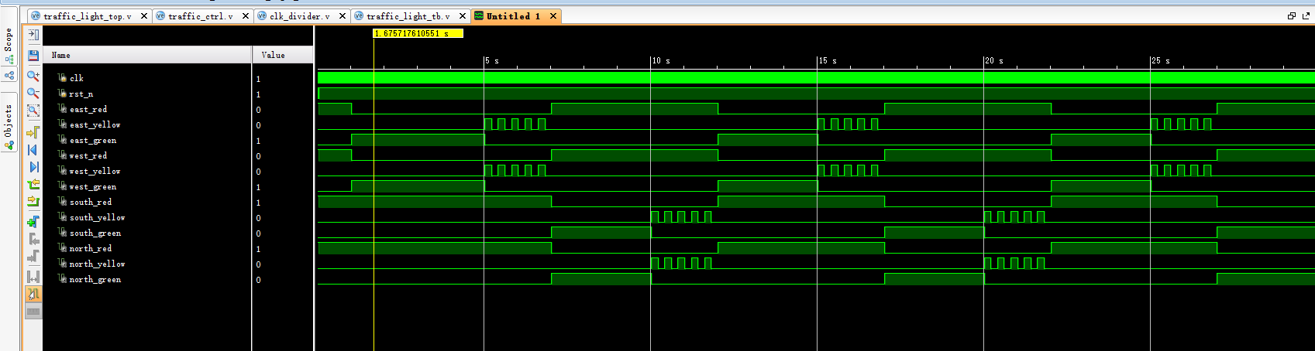Viewport: 1315px width, 351px height.
Task: Toggle the highlighted snap-to-transition icon
Action: (33, 295)
